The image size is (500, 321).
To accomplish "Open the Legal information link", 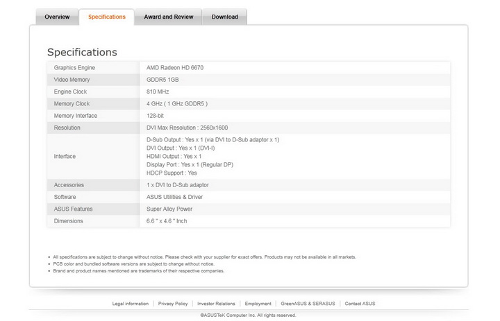I will (131, 304).
